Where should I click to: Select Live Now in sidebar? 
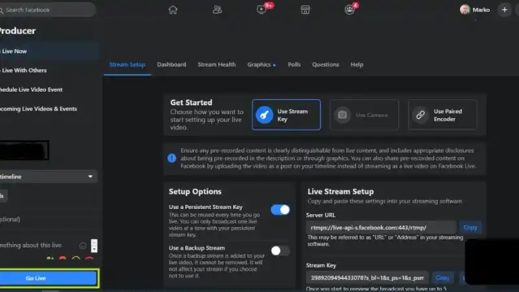(x=49, y=51)
